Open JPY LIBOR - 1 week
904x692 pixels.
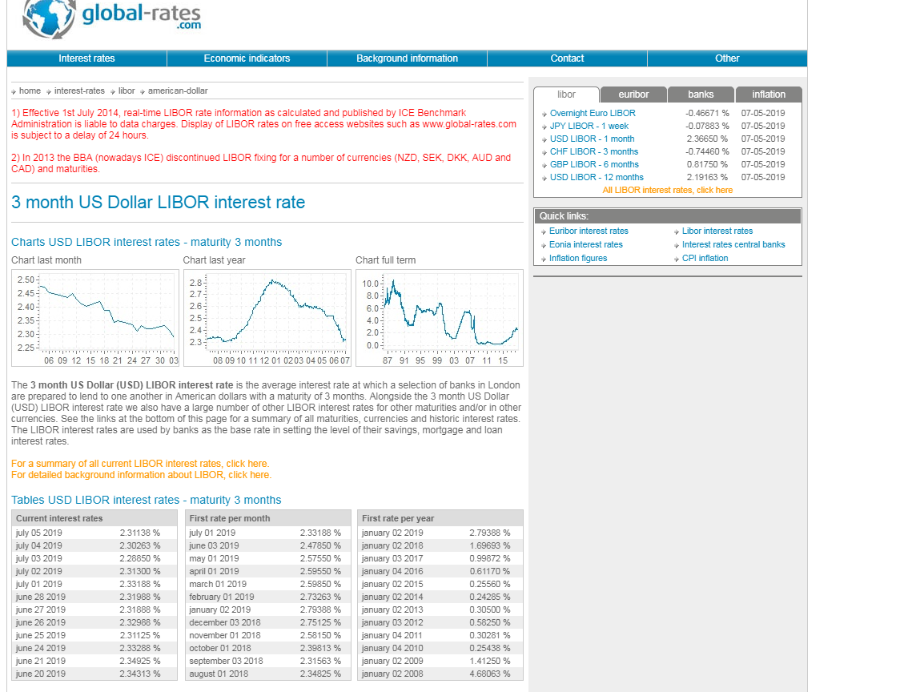click(x=589, y=126)
